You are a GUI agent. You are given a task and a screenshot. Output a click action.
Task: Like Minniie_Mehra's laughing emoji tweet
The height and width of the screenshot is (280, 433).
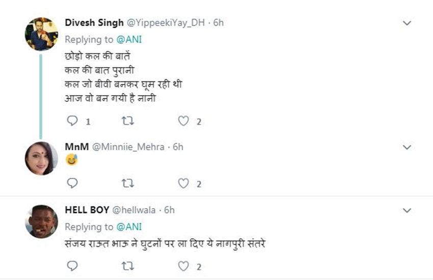(183, 183)
